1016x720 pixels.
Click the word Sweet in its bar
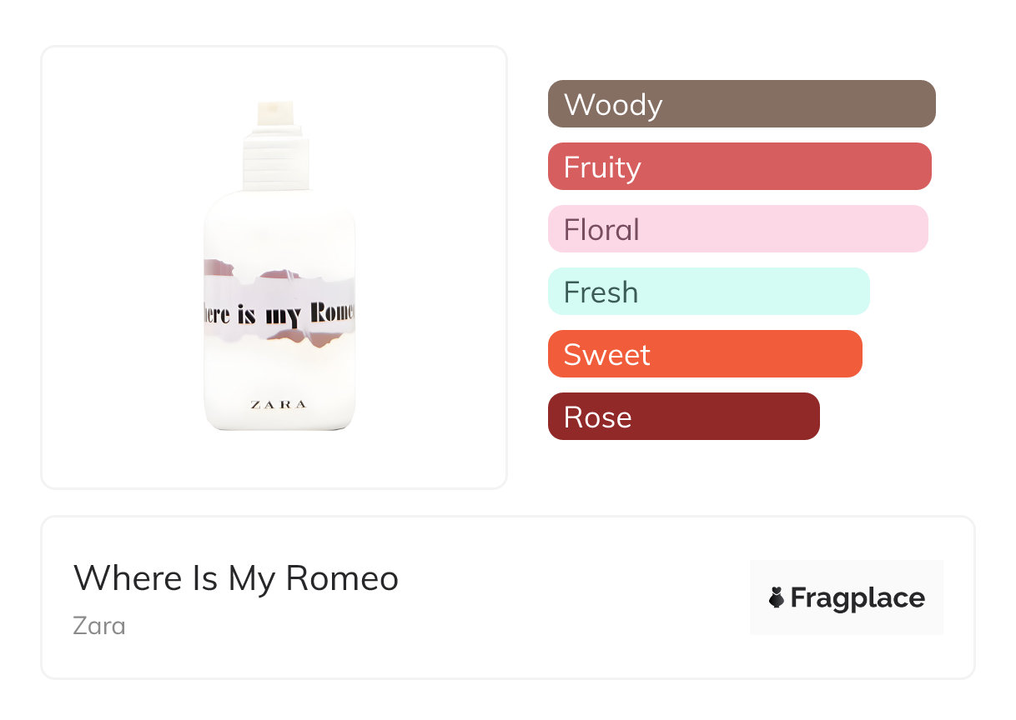(606, 355)
